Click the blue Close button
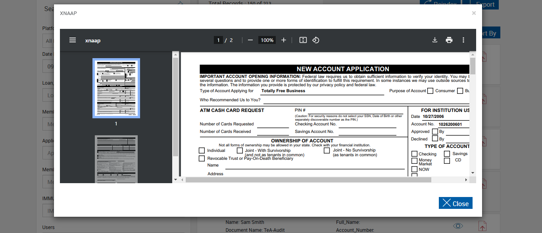This screenshot has height=233, width=542. point(456,203)
